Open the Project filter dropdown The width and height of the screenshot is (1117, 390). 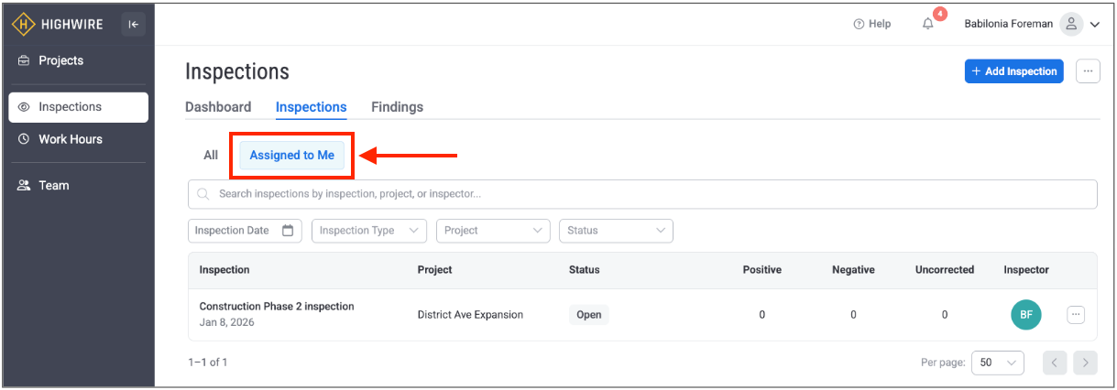[x=493, y=231]
